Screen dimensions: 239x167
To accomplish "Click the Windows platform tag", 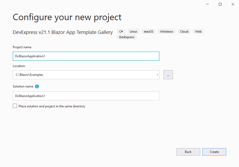I will (167, 32).
